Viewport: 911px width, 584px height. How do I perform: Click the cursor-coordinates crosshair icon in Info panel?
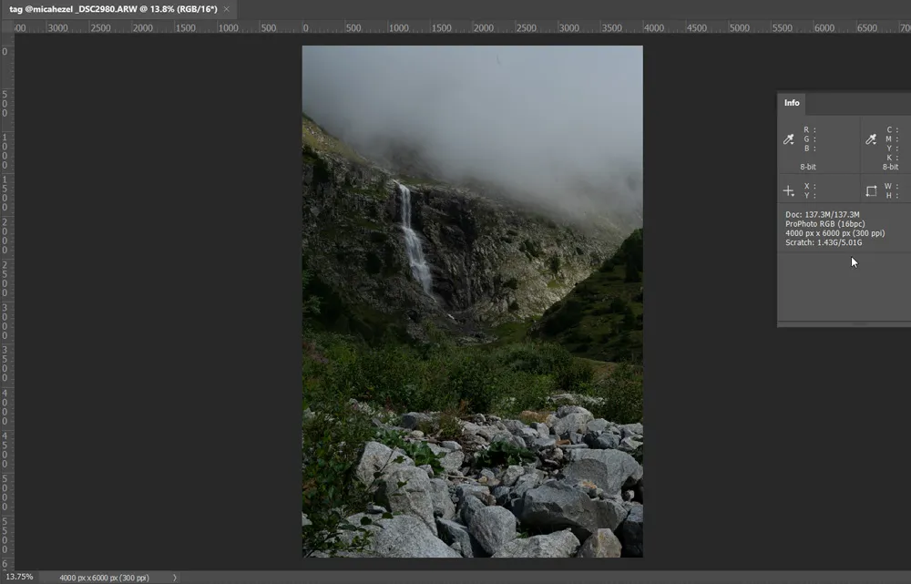pyautogui.click(x=787, y=189)
